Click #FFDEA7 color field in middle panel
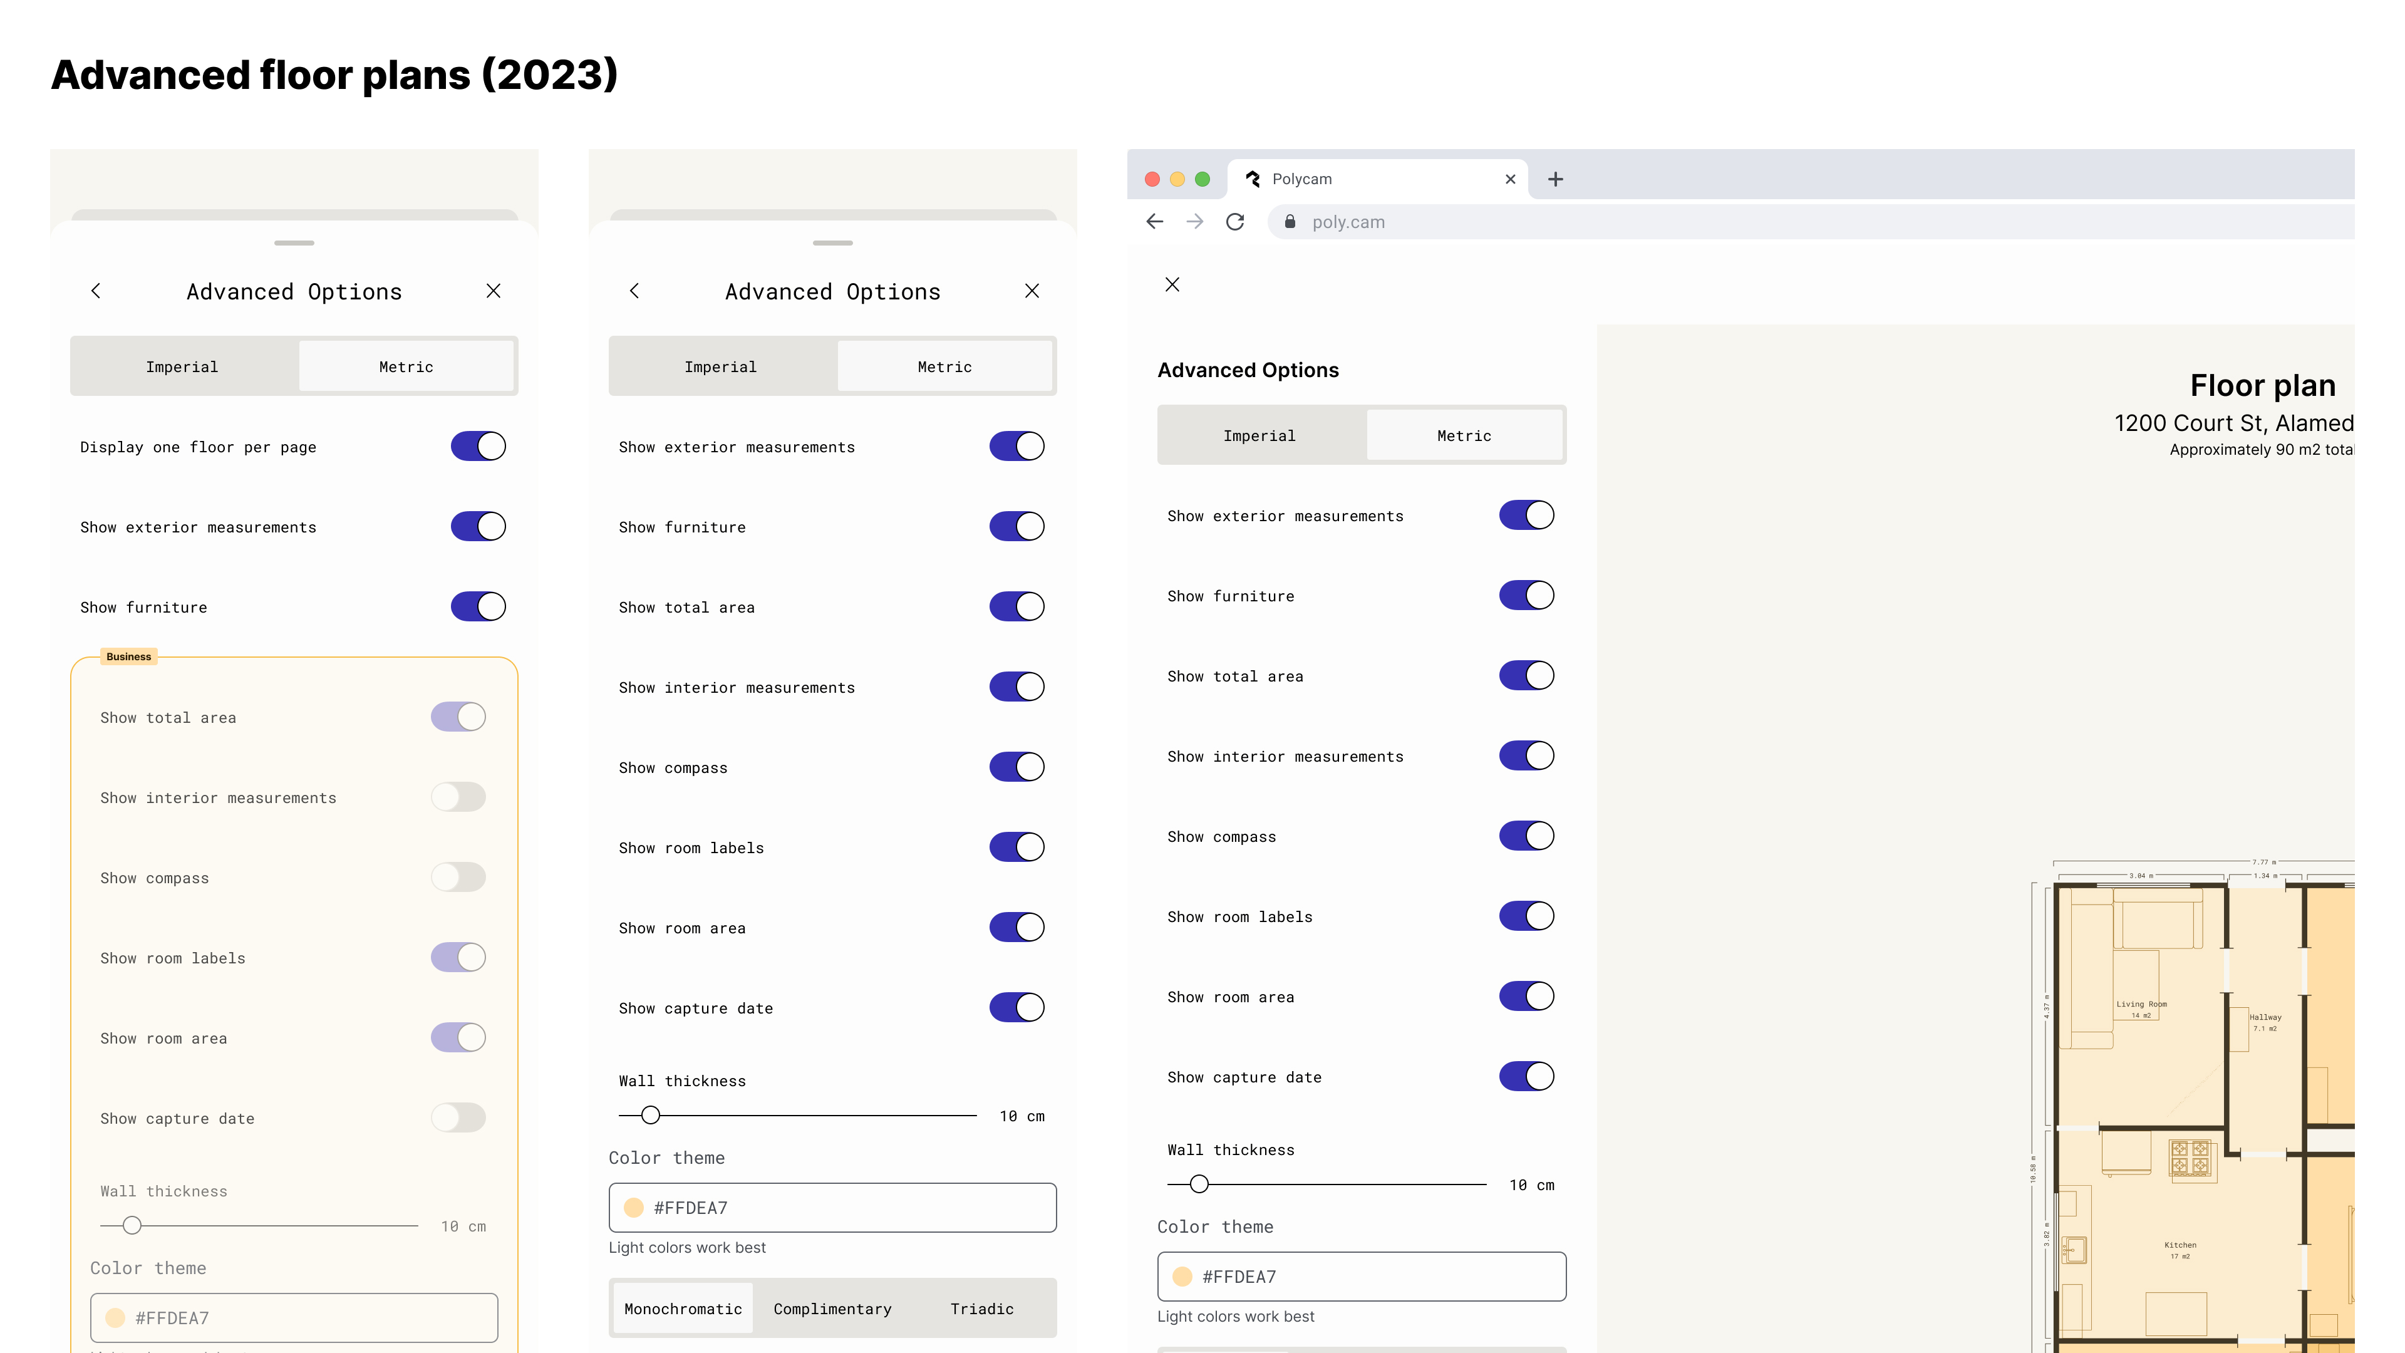The image size is (2405, 1353). click(x=833, y=1208)
